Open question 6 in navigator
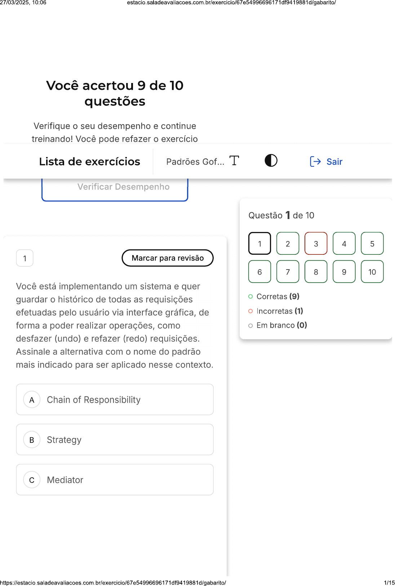Image resolution: width=395 pixels, height=586 pixels. [259, 272]
